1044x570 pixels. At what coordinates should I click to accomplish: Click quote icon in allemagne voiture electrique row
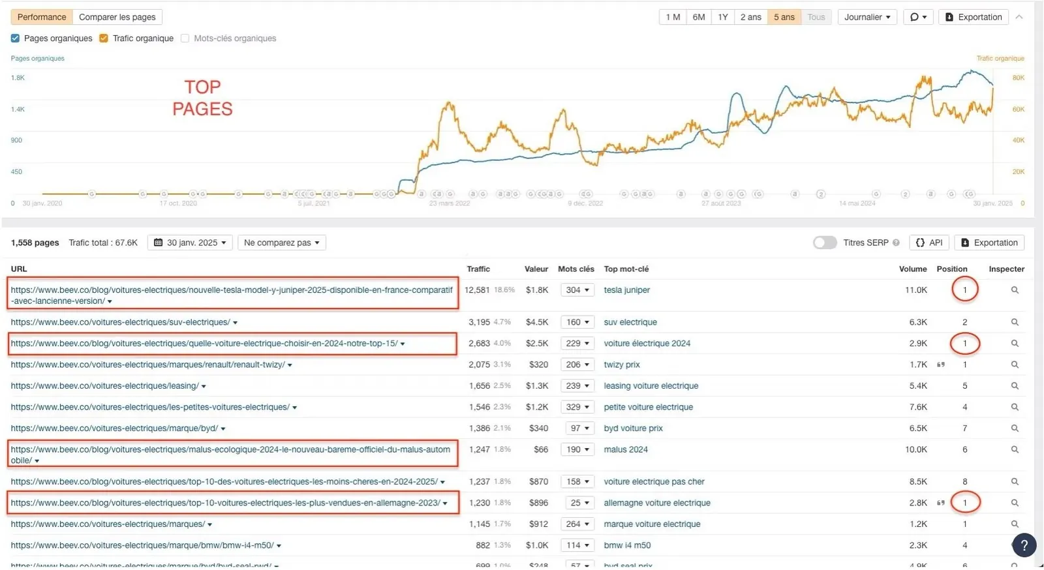tap(941, 503)
